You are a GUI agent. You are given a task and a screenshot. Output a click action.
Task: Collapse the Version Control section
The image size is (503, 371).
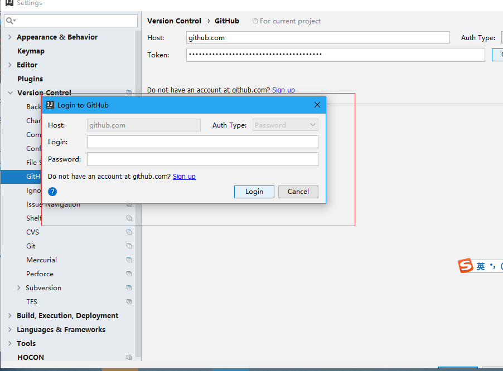(x=10, y=93)
